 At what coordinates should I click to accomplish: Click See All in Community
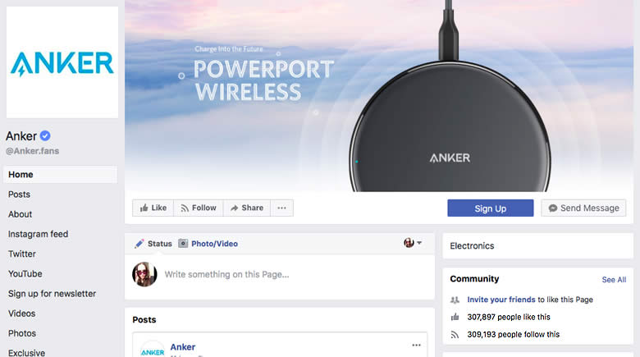coord(614,280)
